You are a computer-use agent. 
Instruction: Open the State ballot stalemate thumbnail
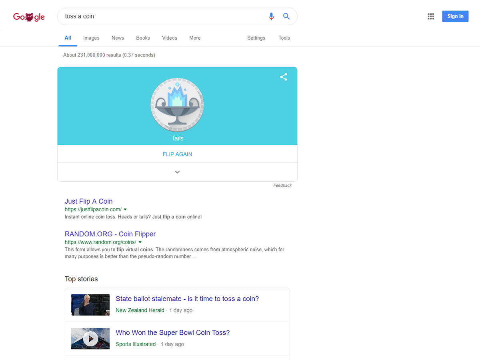pyautogui.click(x=90, y=305)
